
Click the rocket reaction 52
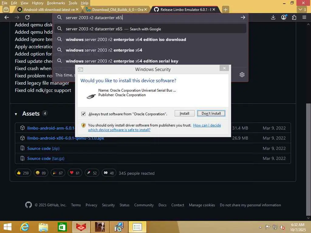92,173
